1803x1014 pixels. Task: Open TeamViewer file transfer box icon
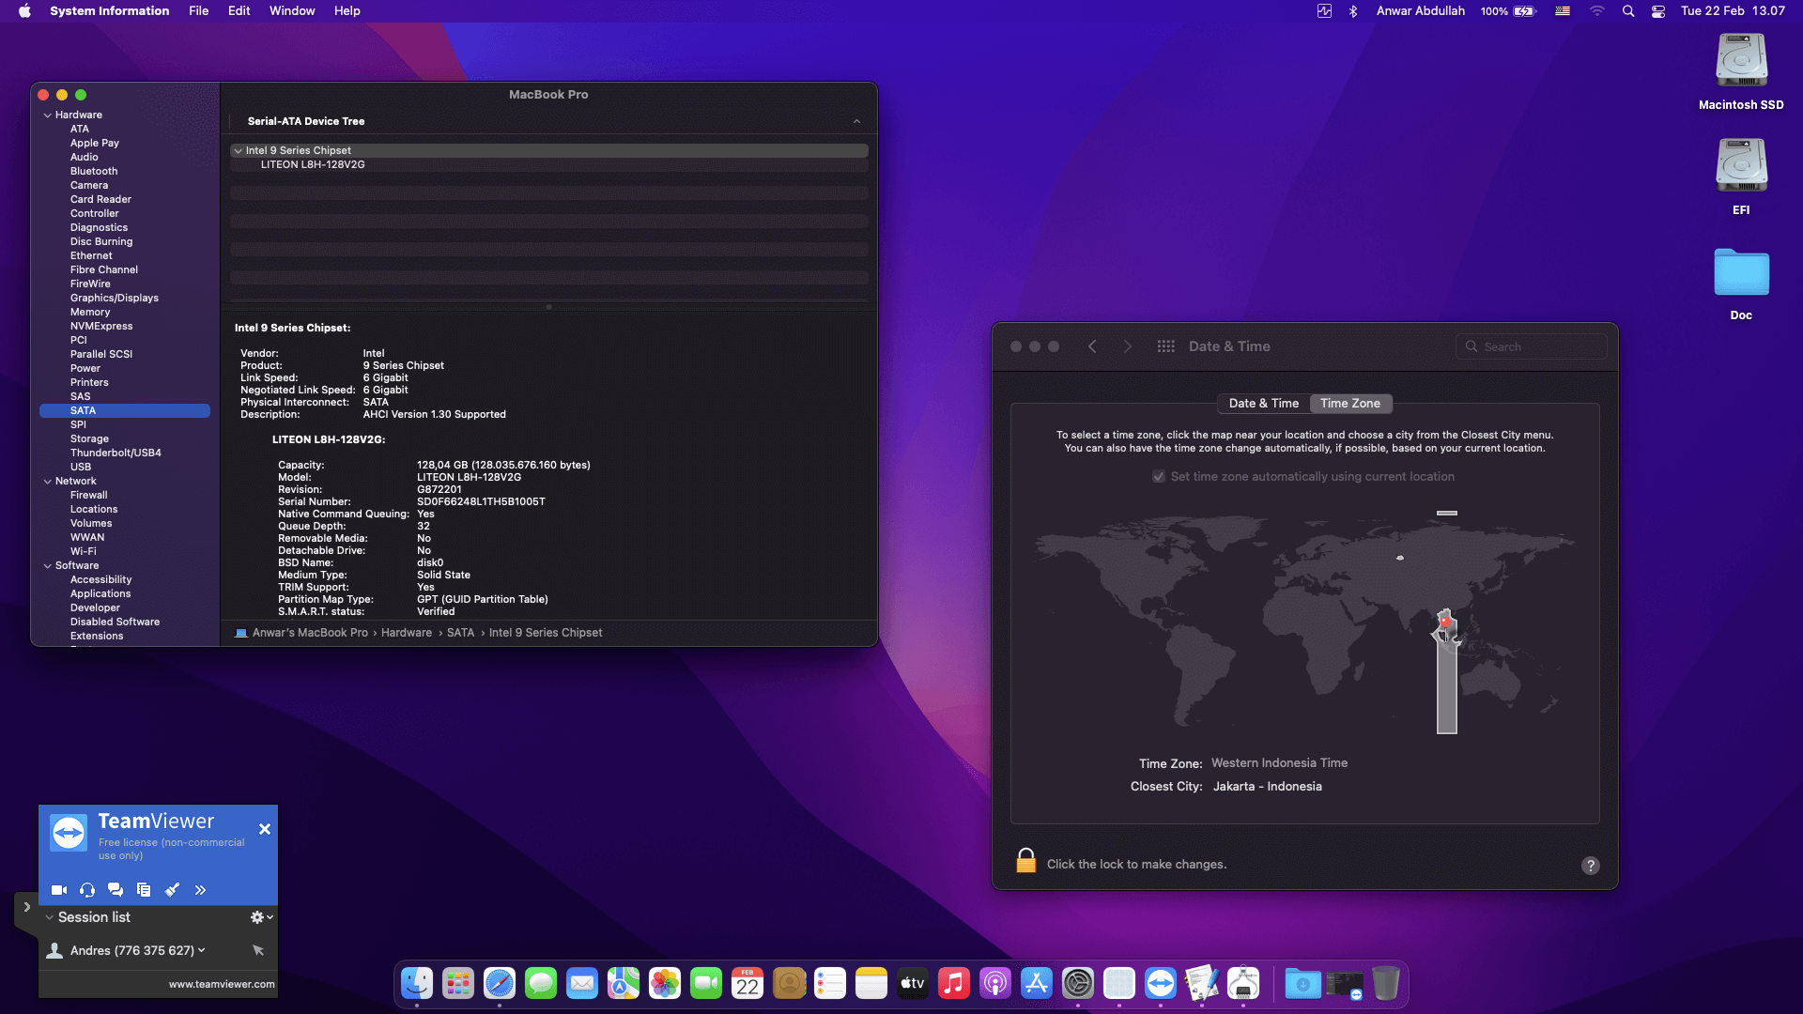144,890
